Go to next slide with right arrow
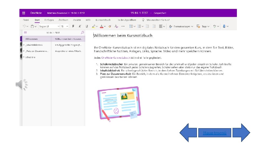This screenshot has height=146, width=259. tap(241, 132)
